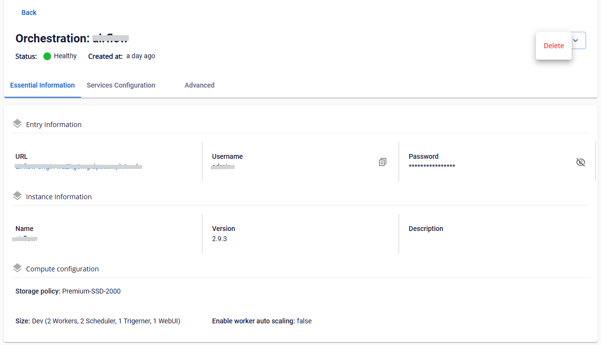Open the blurred orchestration URL link

(79, 166)
